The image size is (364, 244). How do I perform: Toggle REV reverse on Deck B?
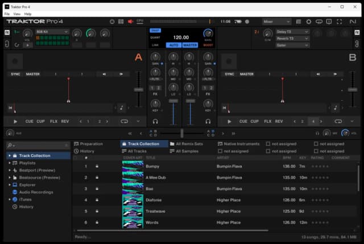point(279,121)
